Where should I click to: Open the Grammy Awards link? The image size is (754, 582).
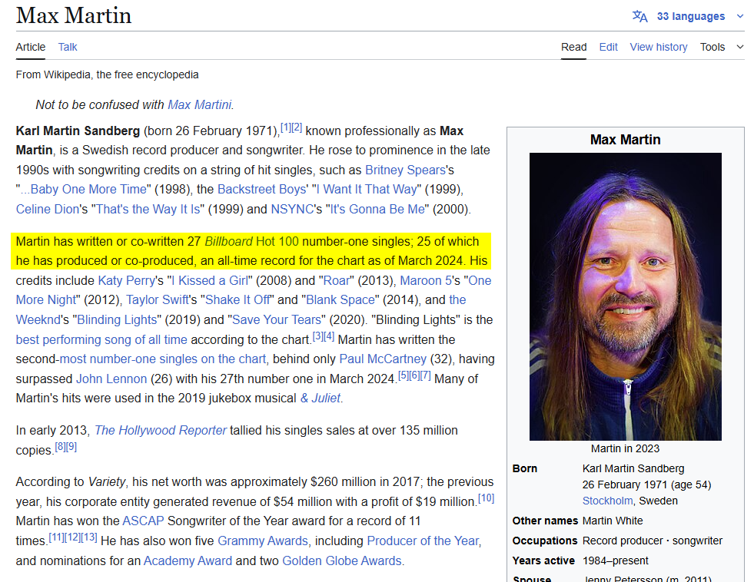tap(263, 541)
